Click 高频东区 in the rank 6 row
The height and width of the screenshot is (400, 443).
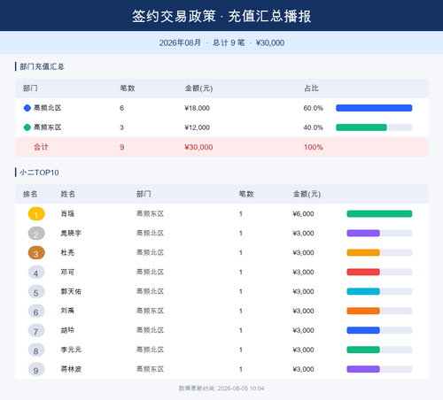coord(151,311)
